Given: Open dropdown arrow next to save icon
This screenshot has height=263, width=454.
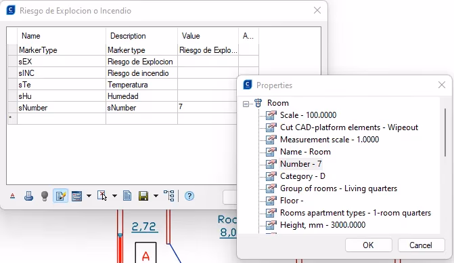Looking at the screenshot, I should coord(156,196).
